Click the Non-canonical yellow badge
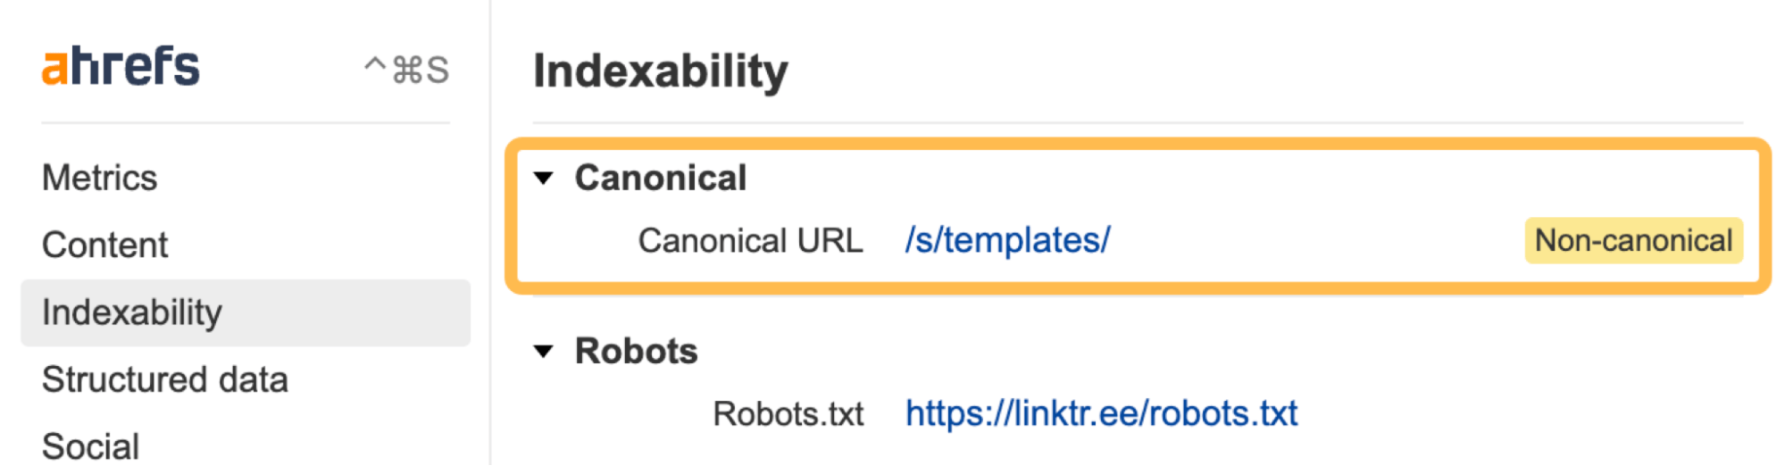1785x466 pixels. click(x=1633, y=240)
